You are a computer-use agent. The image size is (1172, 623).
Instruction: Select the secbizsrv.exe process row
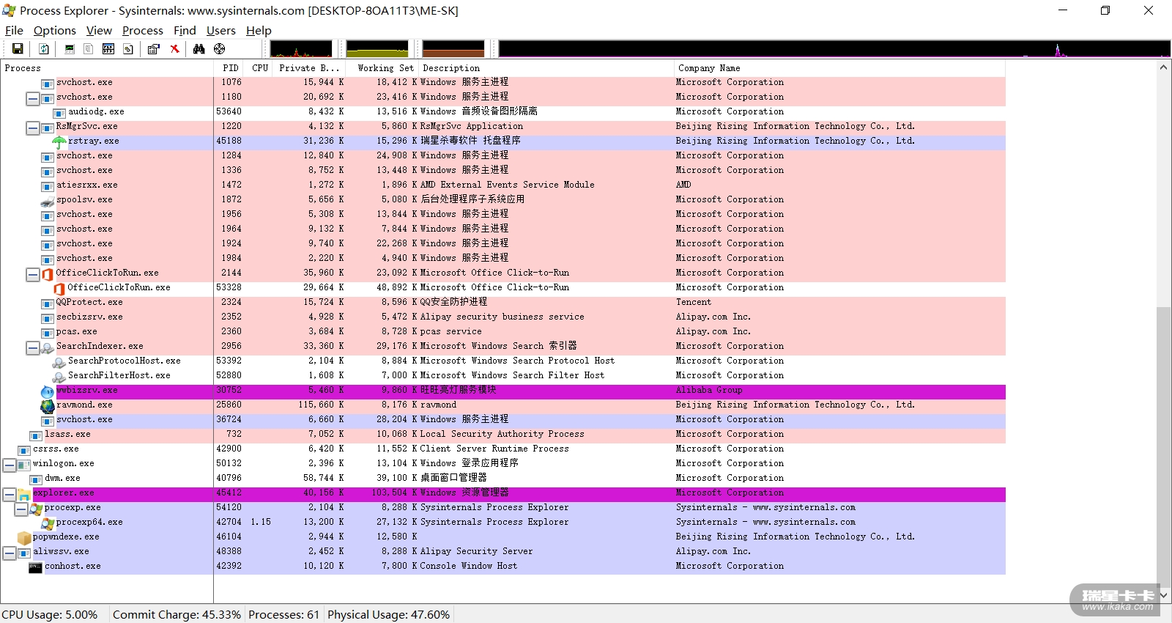(x=502, y=317)
